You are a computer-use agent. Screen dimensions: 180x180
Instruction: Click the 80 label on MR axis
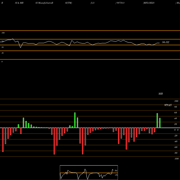coord(176,107)
